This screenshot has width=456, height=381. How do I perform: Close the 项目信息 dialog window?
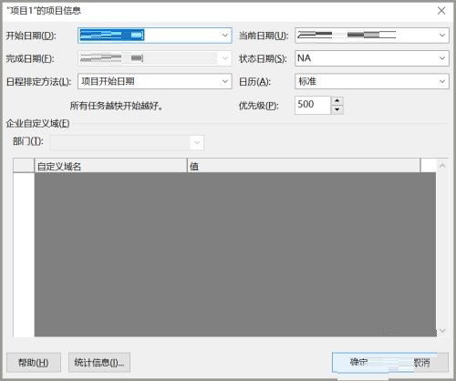point(441,11)
